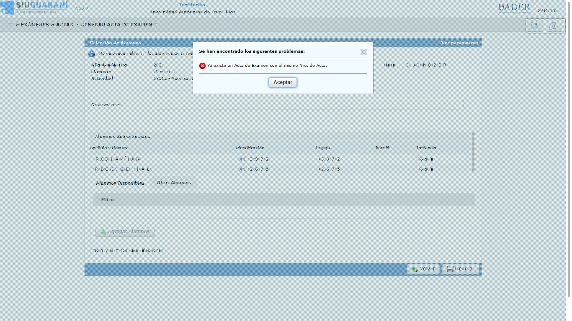The height and width of the screenshot is (321, 572).
Task: Click the blue info icon in Selección de Alumnos
Action: coord(92,54)
